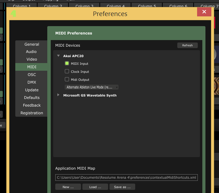Show the DMX preferences tab
The width and height of the screenshot is (219, 193).
[32, 82]
